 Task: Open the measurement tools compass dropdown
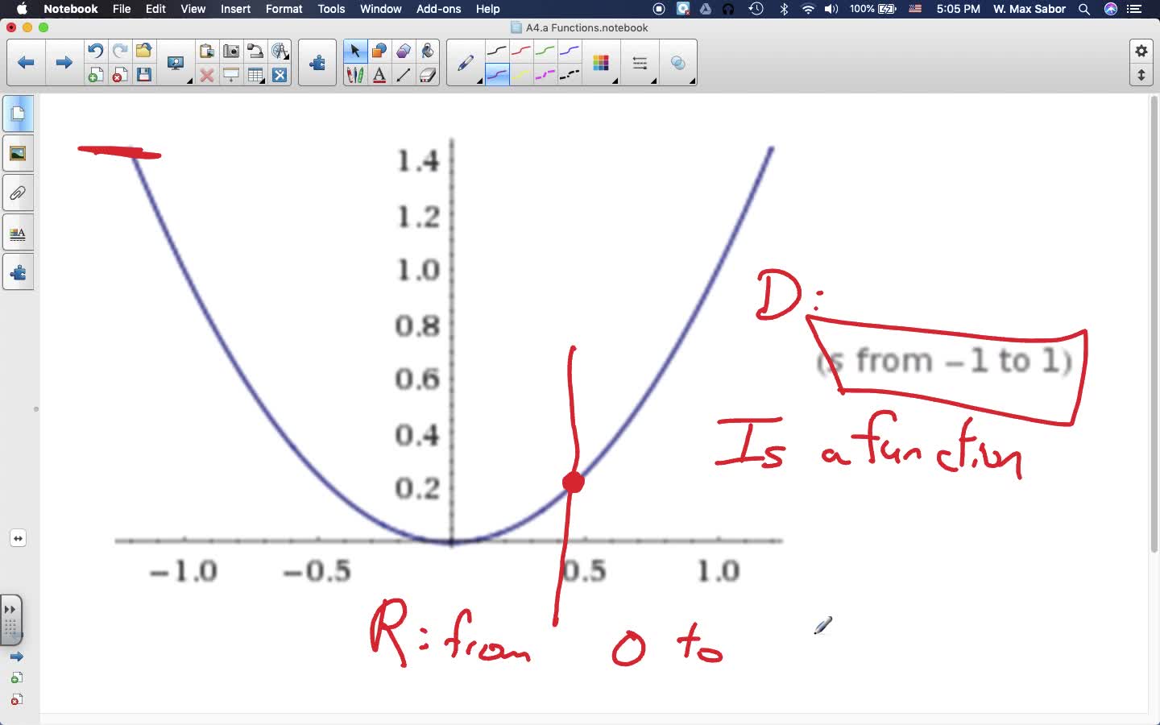click(280, 51)
